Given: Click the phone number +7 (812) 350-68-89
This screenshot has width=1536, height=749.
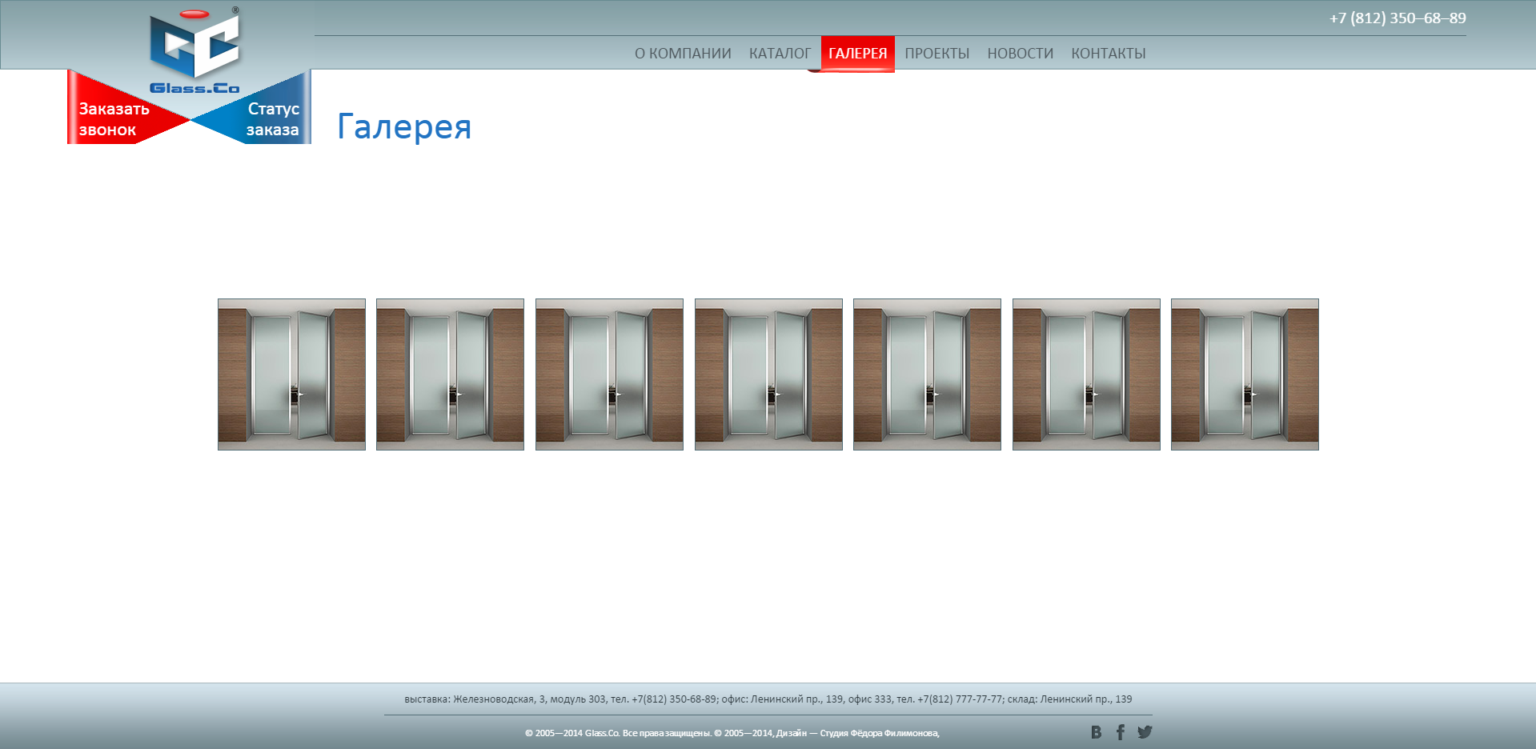Looking at the screenshot, I should tap(1398, 18).
